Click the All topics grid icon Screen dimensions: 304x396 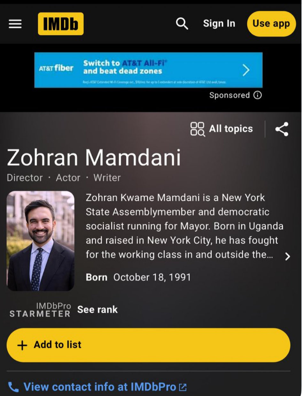(198, 129)
